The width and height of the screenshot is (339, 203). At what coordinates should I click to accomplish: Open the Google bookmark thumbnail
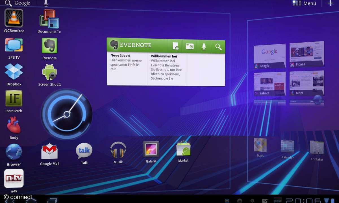270,56
